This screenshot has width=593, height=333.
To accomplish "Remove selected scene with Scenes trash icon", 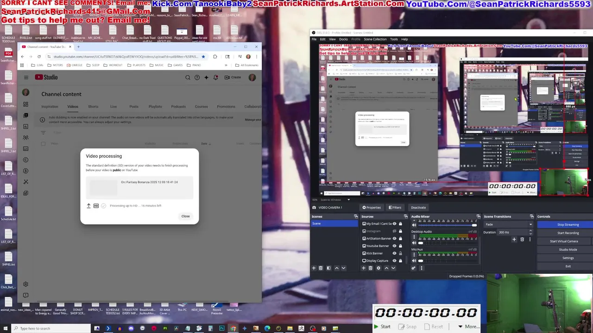I will pos(321,268).
